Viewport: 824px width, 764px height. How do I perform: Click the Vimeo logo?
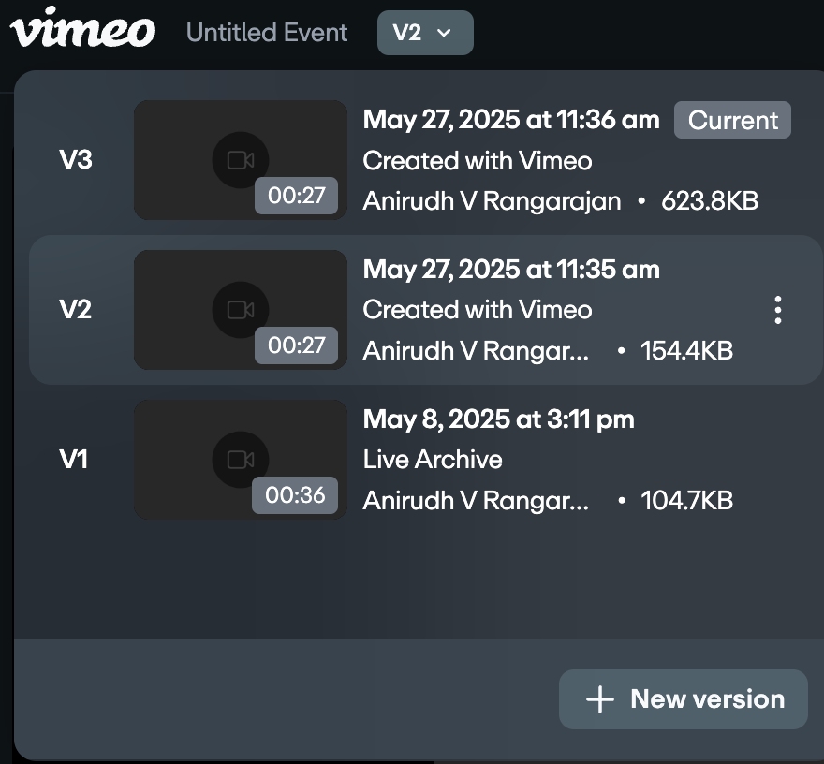pyautogui.click(x=82, y=31)
